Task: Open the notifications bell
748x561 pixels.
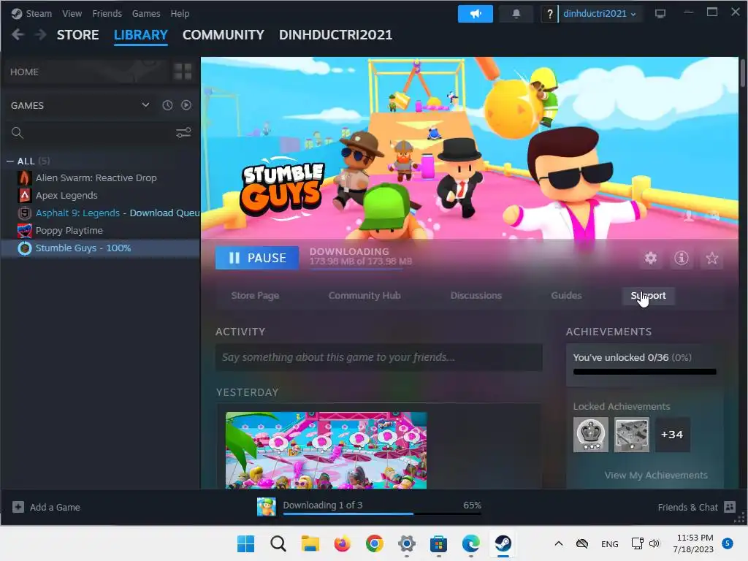Action: tap(516, 14)
